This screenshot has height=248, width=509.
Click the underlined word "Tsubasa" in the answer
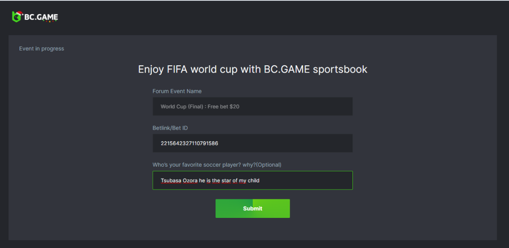point(171,181)
